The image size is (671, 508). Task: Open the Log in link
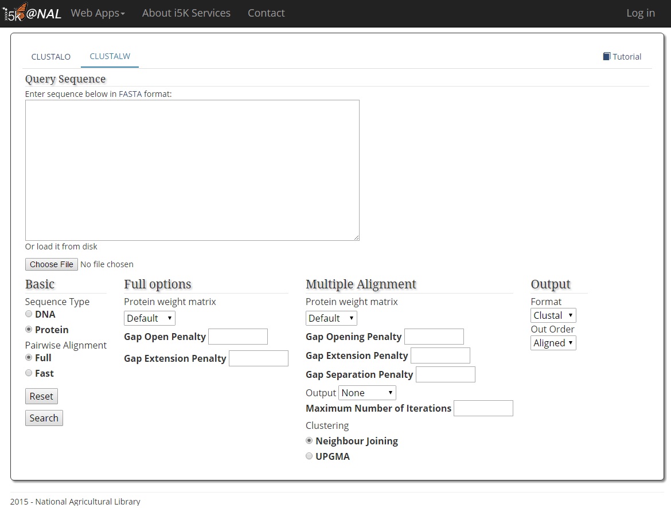(640, 13)
